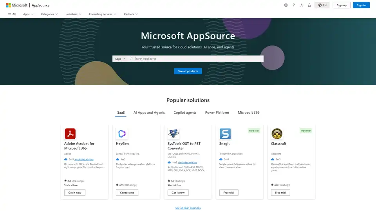Viewport: 376px width, 211px height.
Task: Open the EN language selector
Action: coord(322,5)
